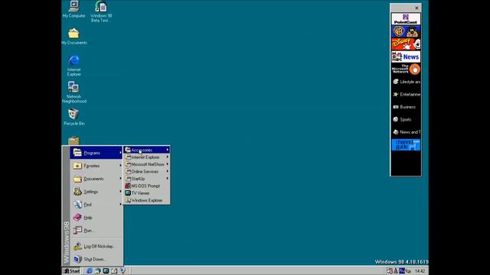Viewport: 490px width, 275px height.
Task: Select the Recycle Bin desktop icon
Action: tap(74, 117)
